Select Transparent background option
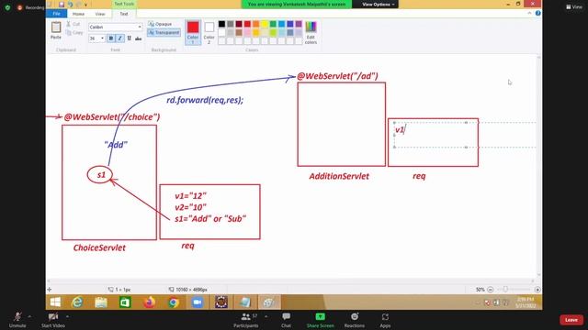This screenshot has width=588, height=330. coord(164,33)
